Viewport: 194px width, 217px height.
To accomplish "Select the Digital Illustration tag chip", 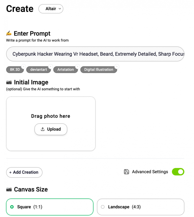I will (99, 70).
